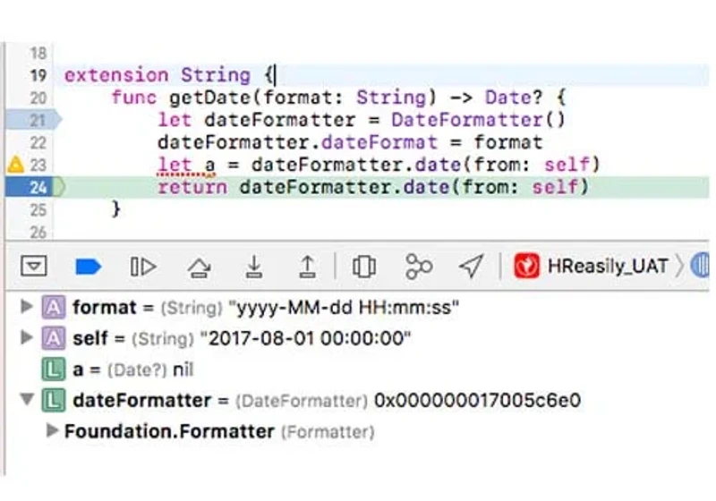This screenshot has width=716, height=501.
Task: Click the local variable icon beside a
Action: [x=54, y=369]
